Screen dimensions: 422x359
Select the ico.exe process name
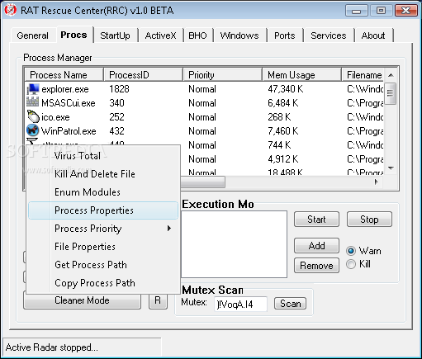(55, 117)
